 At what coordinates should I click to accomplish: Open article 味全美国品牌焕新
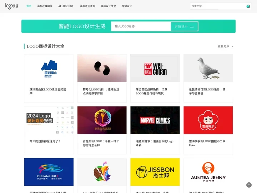[x=151, y=91]
